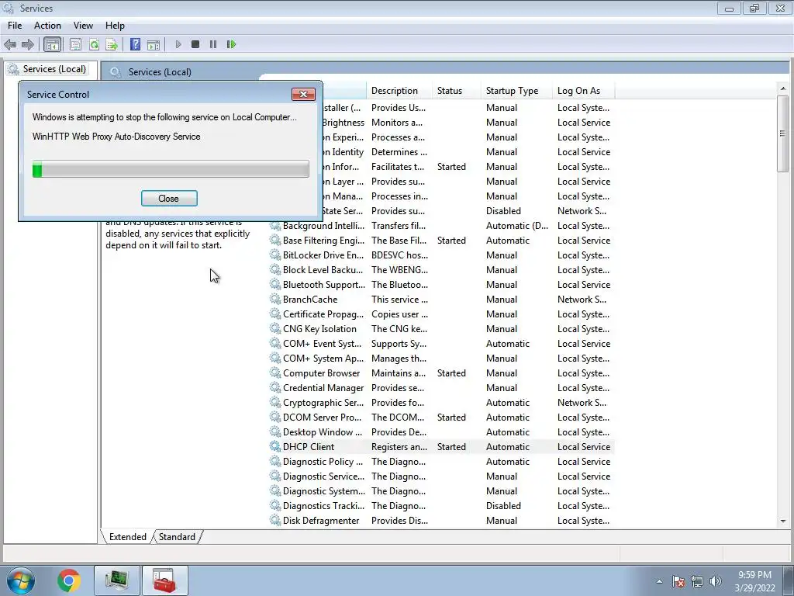Click the BitLocker Drive Encryption gear icon
Image resolution: width=794 pixels, height=596 pixels.
click(275, 255)
